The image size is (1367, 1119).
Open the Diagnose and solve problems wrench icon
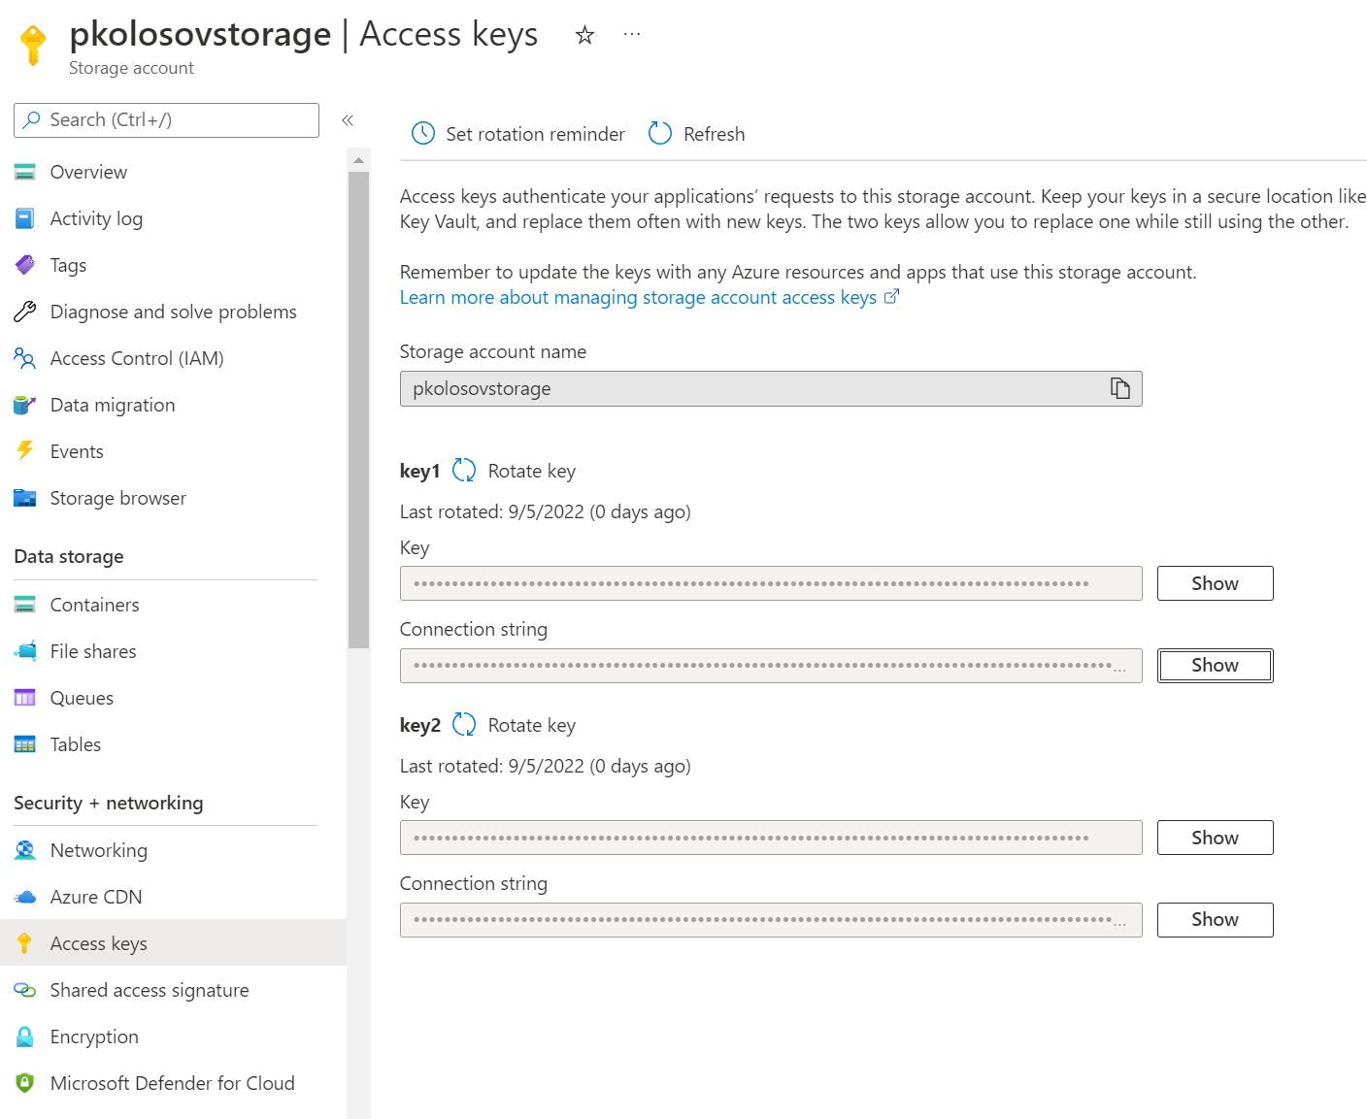point(25,312)
